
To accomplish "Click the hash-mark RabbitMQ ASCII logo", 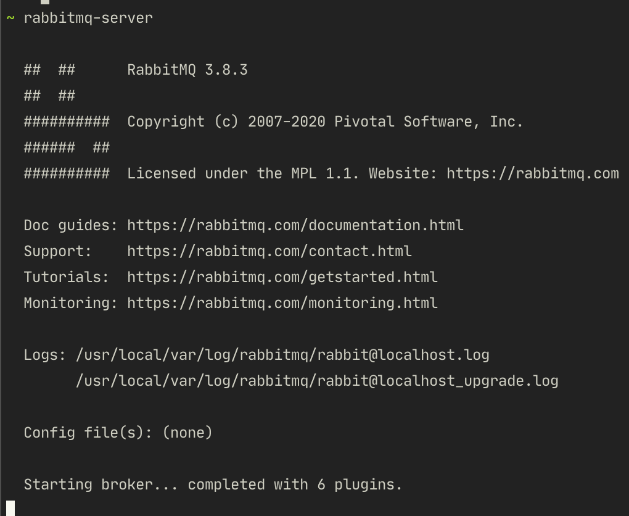I will coord(67,122).
